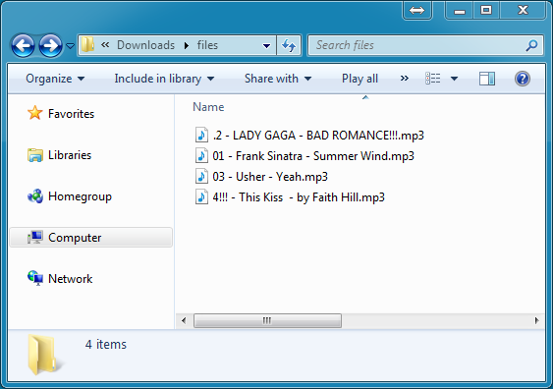Screen dimensions: 553x389
Task: Click the horizontal scrollbar left arrow
Action: tap(184, 320)
